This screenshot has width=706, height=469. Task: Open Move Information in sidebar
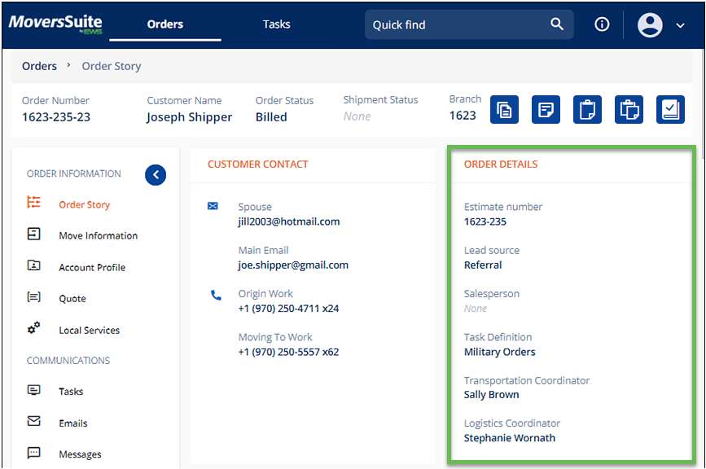coord(98,236)
